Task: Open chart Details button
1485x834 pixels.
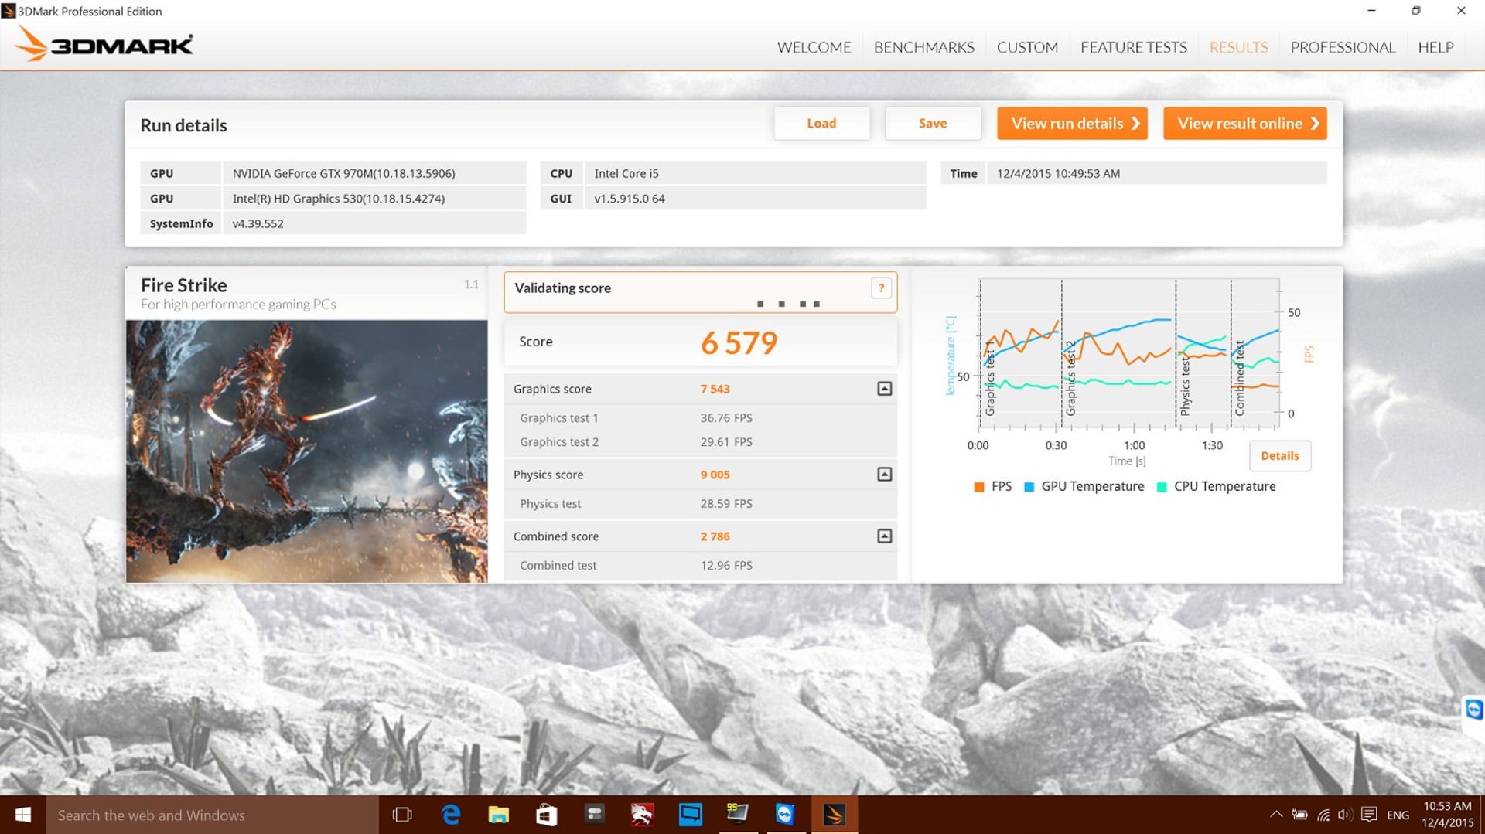Action: [1279, 456]
